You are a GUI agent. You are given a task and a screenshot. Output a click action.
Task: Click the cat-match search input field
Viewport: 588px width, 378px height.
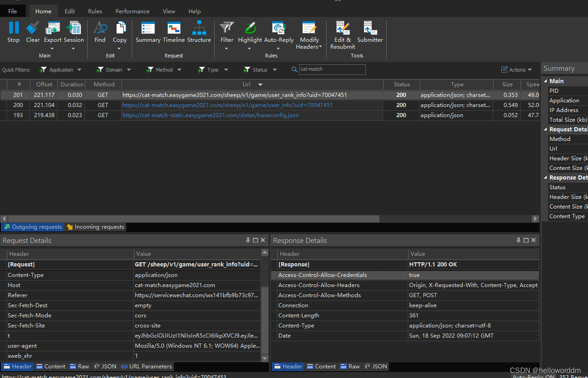(x=333, y=69)
